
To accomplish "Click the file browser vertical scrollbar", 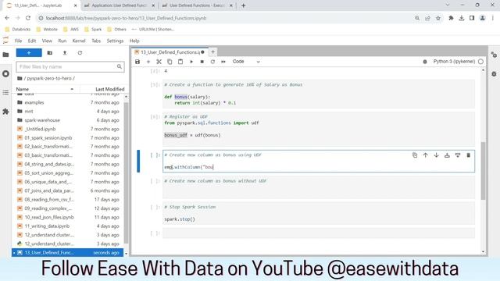I will click(126, 173).
